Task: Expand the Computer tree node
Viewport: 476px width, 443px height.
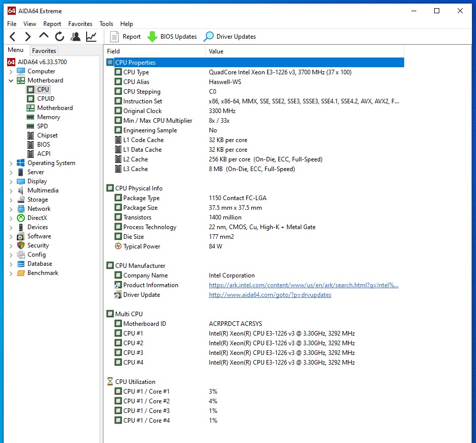Action: (11, 72)
